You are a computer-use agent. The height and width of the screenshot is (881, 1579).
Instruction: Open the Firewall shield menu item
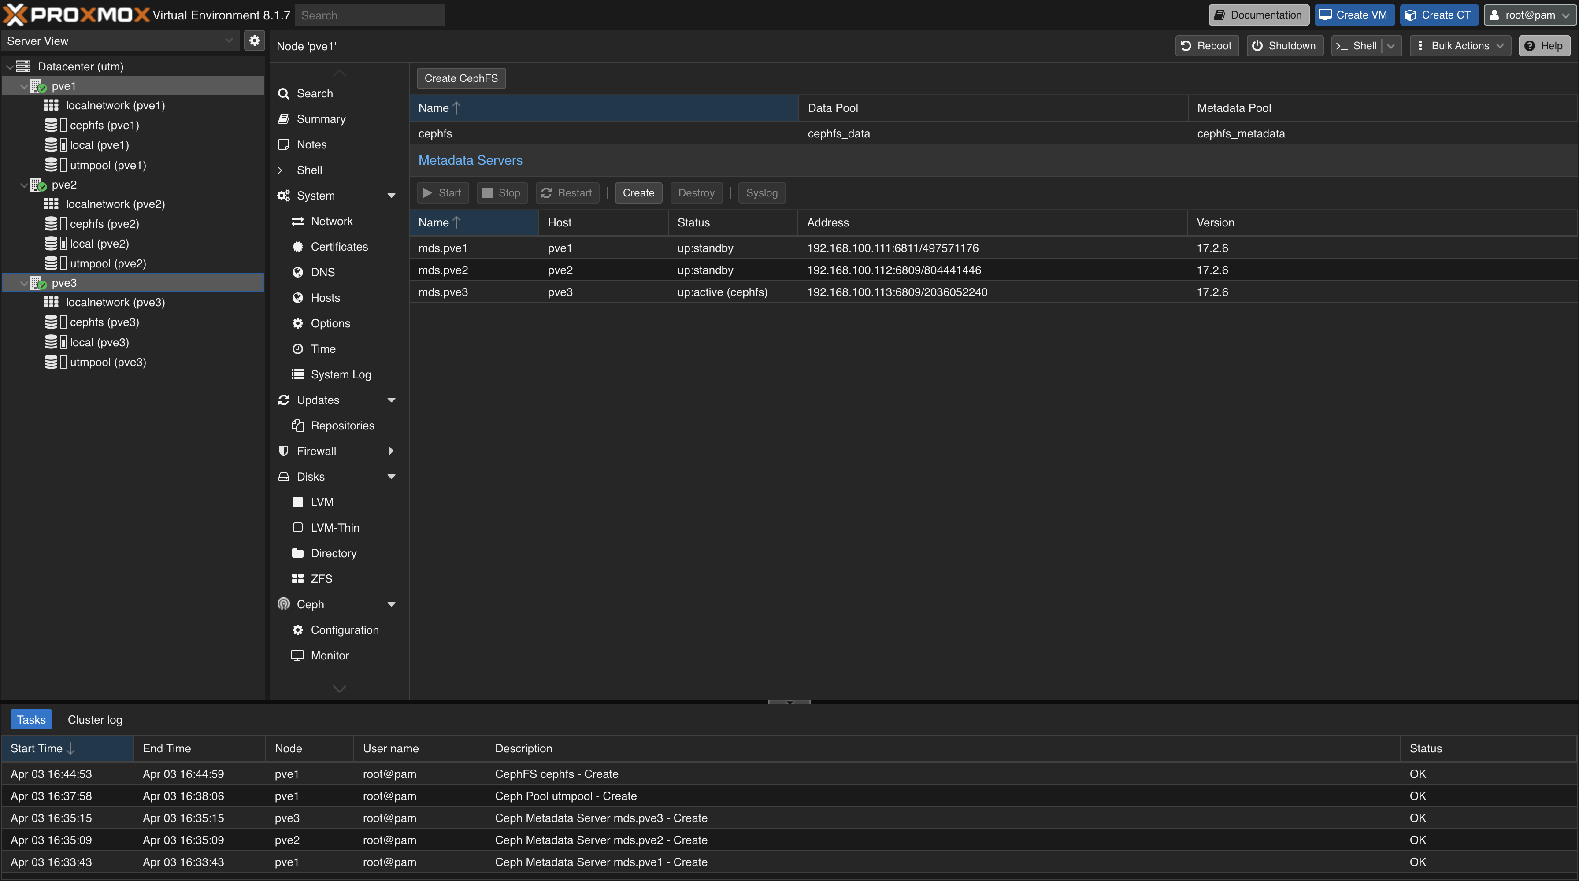click(283, 451)
